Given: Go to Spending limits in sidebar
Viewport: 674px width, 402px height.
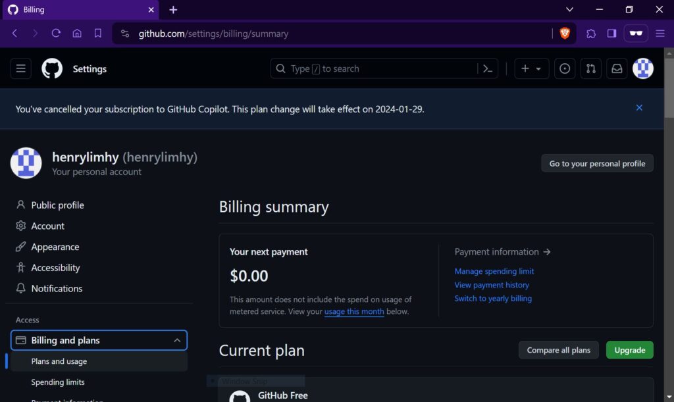Looking at the screenshot, I should (x=58, y=382).
